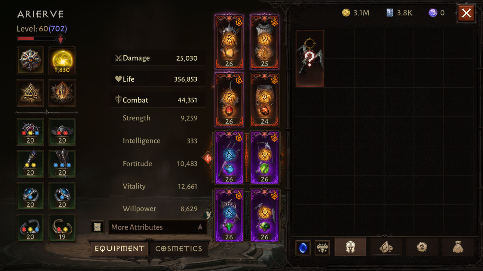Screen dimensions: 483x271
Task: Close the inventory panel with the X
Action: [466, 13]
